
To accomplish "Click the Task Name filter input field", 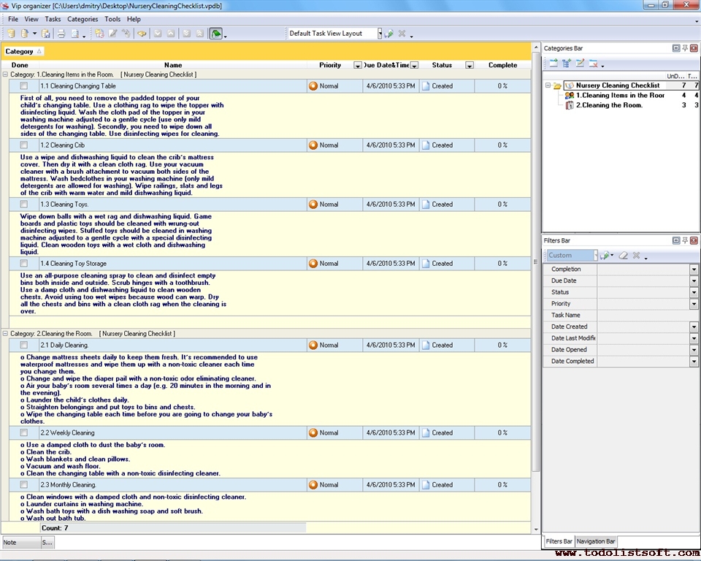I will pos(643,316).
